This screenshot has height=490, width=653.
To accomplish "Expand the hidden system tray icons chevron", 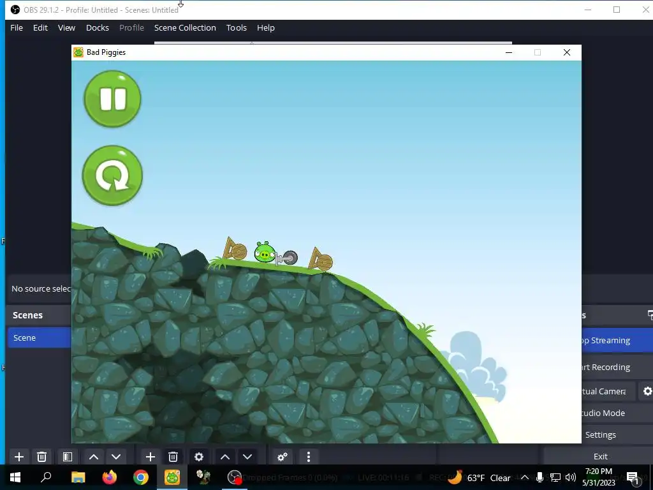I will (x=525, y=477).
